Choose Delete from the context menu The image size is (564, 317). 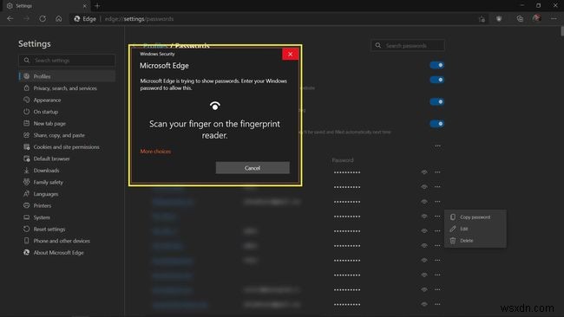coord(475,241)
